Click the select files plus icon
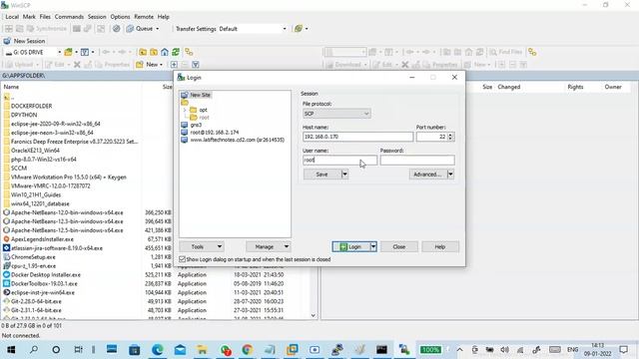Image resolution: width=639 pixels, height=359 pixels. pyautogui.click(x=174, y=64)
